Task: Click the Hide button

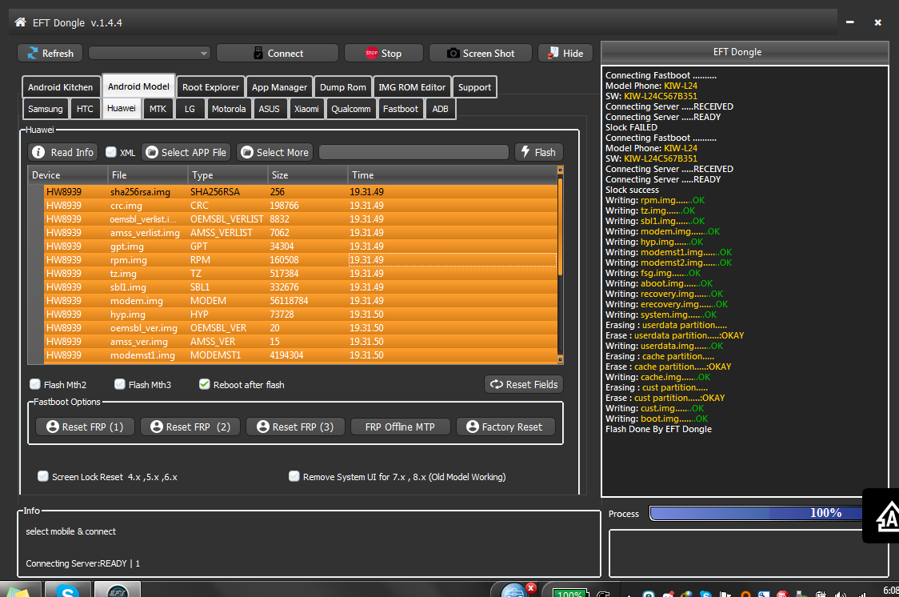Action: [565, 54]
